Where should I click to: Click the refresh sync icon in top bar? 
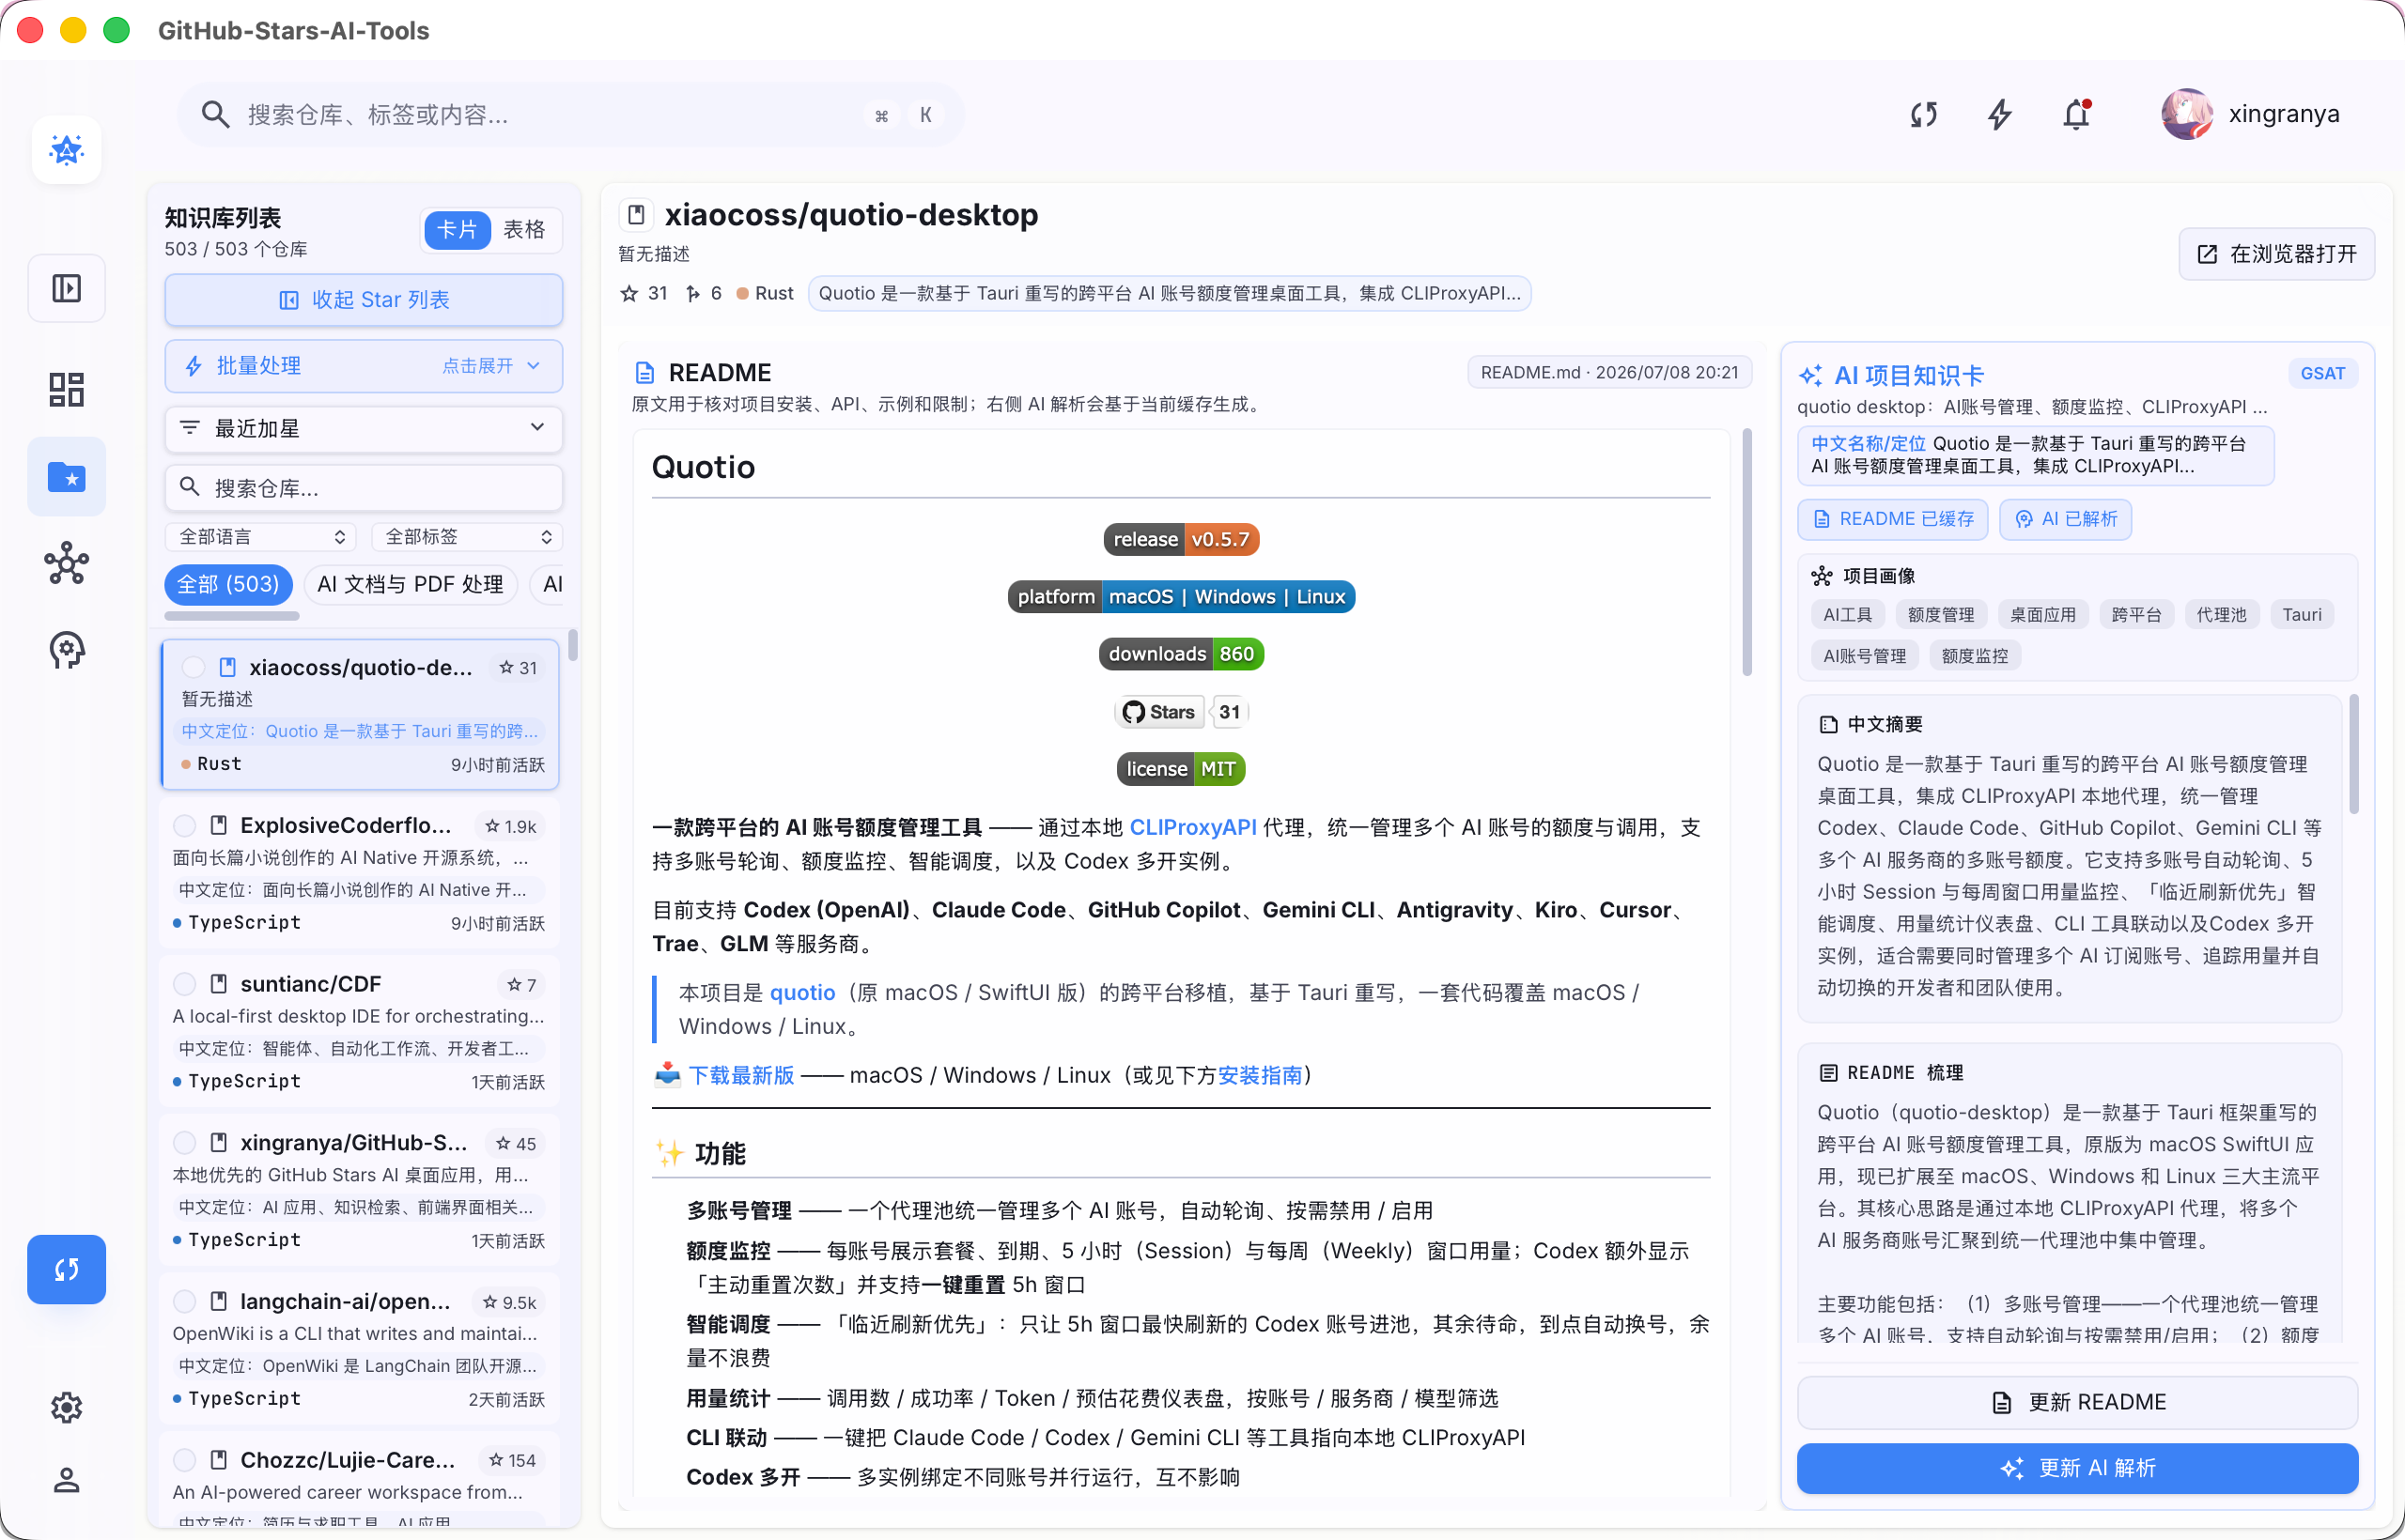pos(1923,114)
